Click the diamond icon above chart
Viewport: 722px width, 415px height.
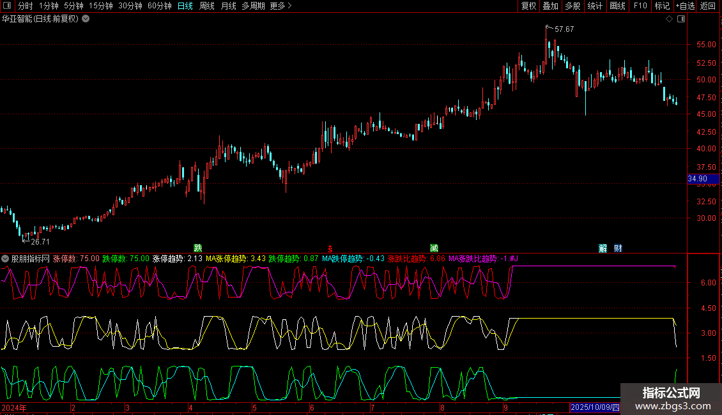pyautogui.click(x=669, y=19)
